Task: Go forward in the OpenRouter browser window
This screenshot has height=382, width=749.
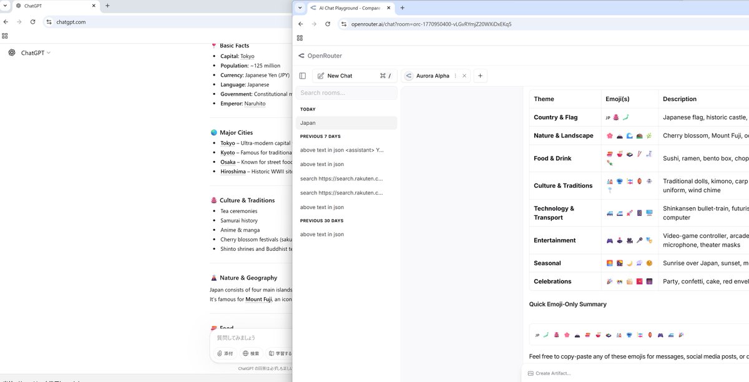Action: pyautogui.click(x=314, y=24)
